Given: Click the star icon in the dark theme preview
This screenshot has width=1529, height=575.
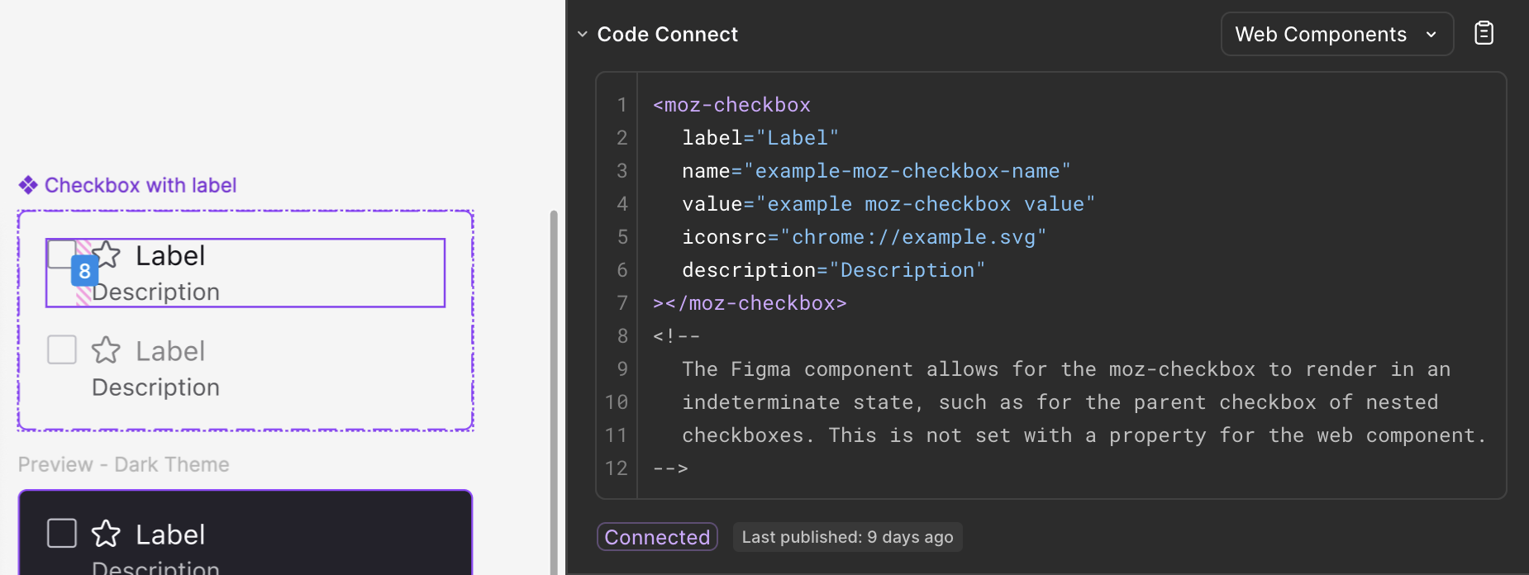Looking at the screenshot, I should pyautogui.click(x=106, y=534).
